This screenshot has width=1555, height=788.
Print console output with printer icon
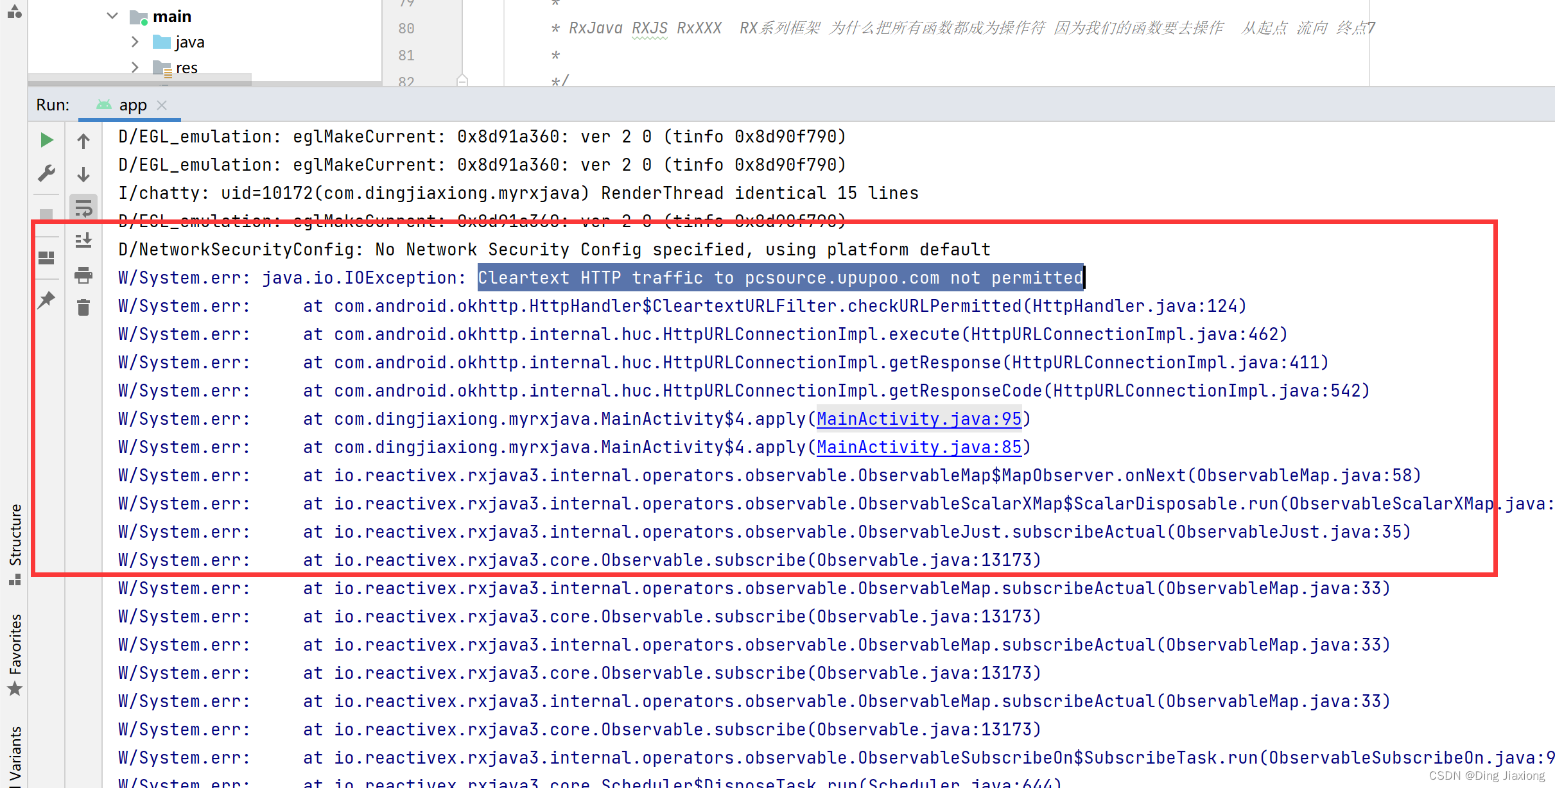[83, 275]
